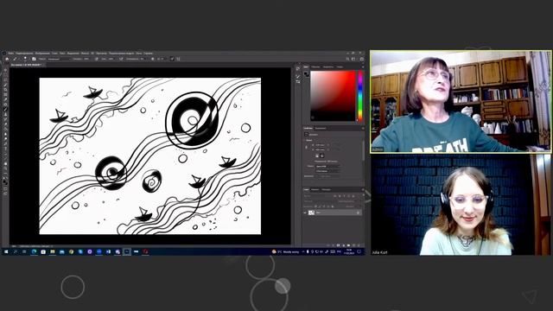This screenshot has height=311, width=553.
Task: Select the Eyedropper tool
Action: coord(5,100)
